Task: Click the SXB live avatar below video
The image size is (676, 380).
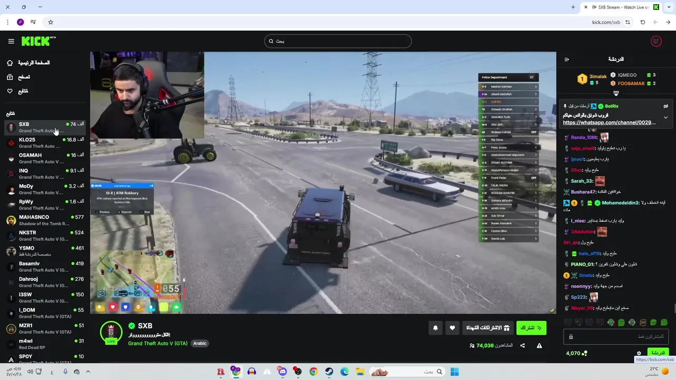Action: tap(111, 332)
